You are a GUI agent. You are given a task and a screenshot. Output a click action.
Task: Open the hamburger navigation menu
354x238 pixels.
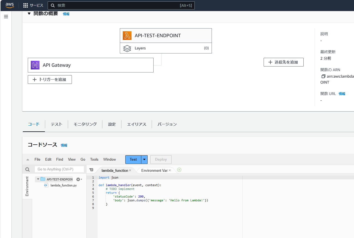pyautogui.click(x=6, y=17)
